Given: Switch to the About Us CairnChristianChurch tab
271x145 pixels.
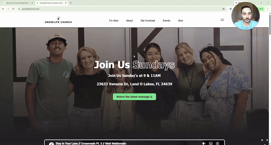Looking at the screenshot, I should [x=18, y=3].
